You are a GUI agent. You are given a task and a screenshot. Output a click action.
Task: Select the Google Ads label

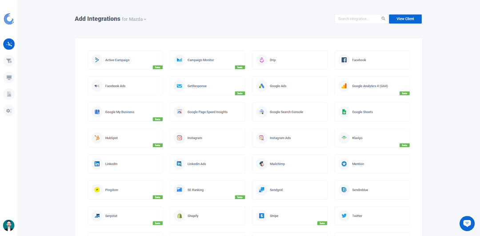[278, 86]
